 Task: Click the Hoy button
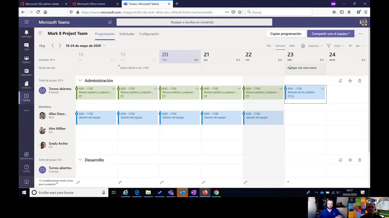(x=42, y=46)
